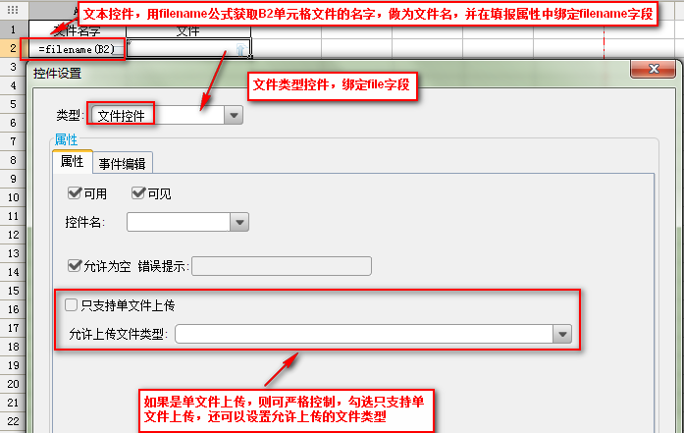Open the 类型 dropdown arrow
This screenshot has width=684, height=433.
(234, 115)
